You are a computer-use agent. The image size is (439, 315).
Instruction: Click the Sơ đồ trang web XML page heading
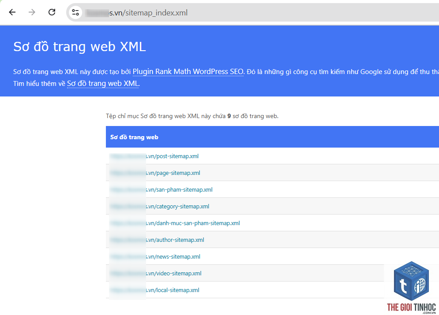point(79,47)
